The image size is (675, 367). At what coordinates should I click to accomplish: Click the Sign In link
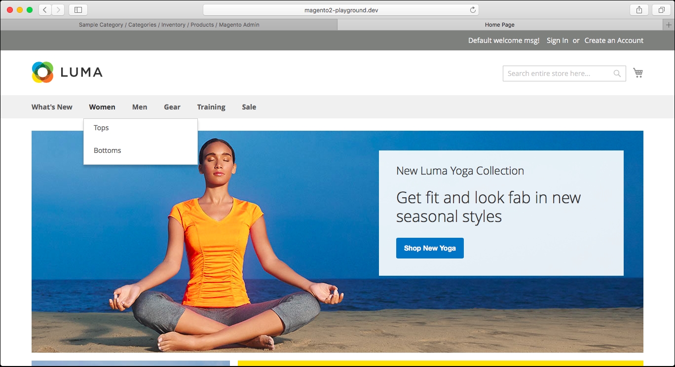click(558, 40)
